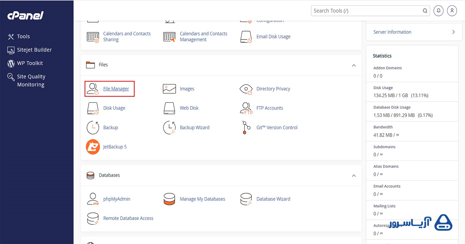The image size is (465, 244).
Task: Open the FTP Accounts link
Action: tap(270, 108)
